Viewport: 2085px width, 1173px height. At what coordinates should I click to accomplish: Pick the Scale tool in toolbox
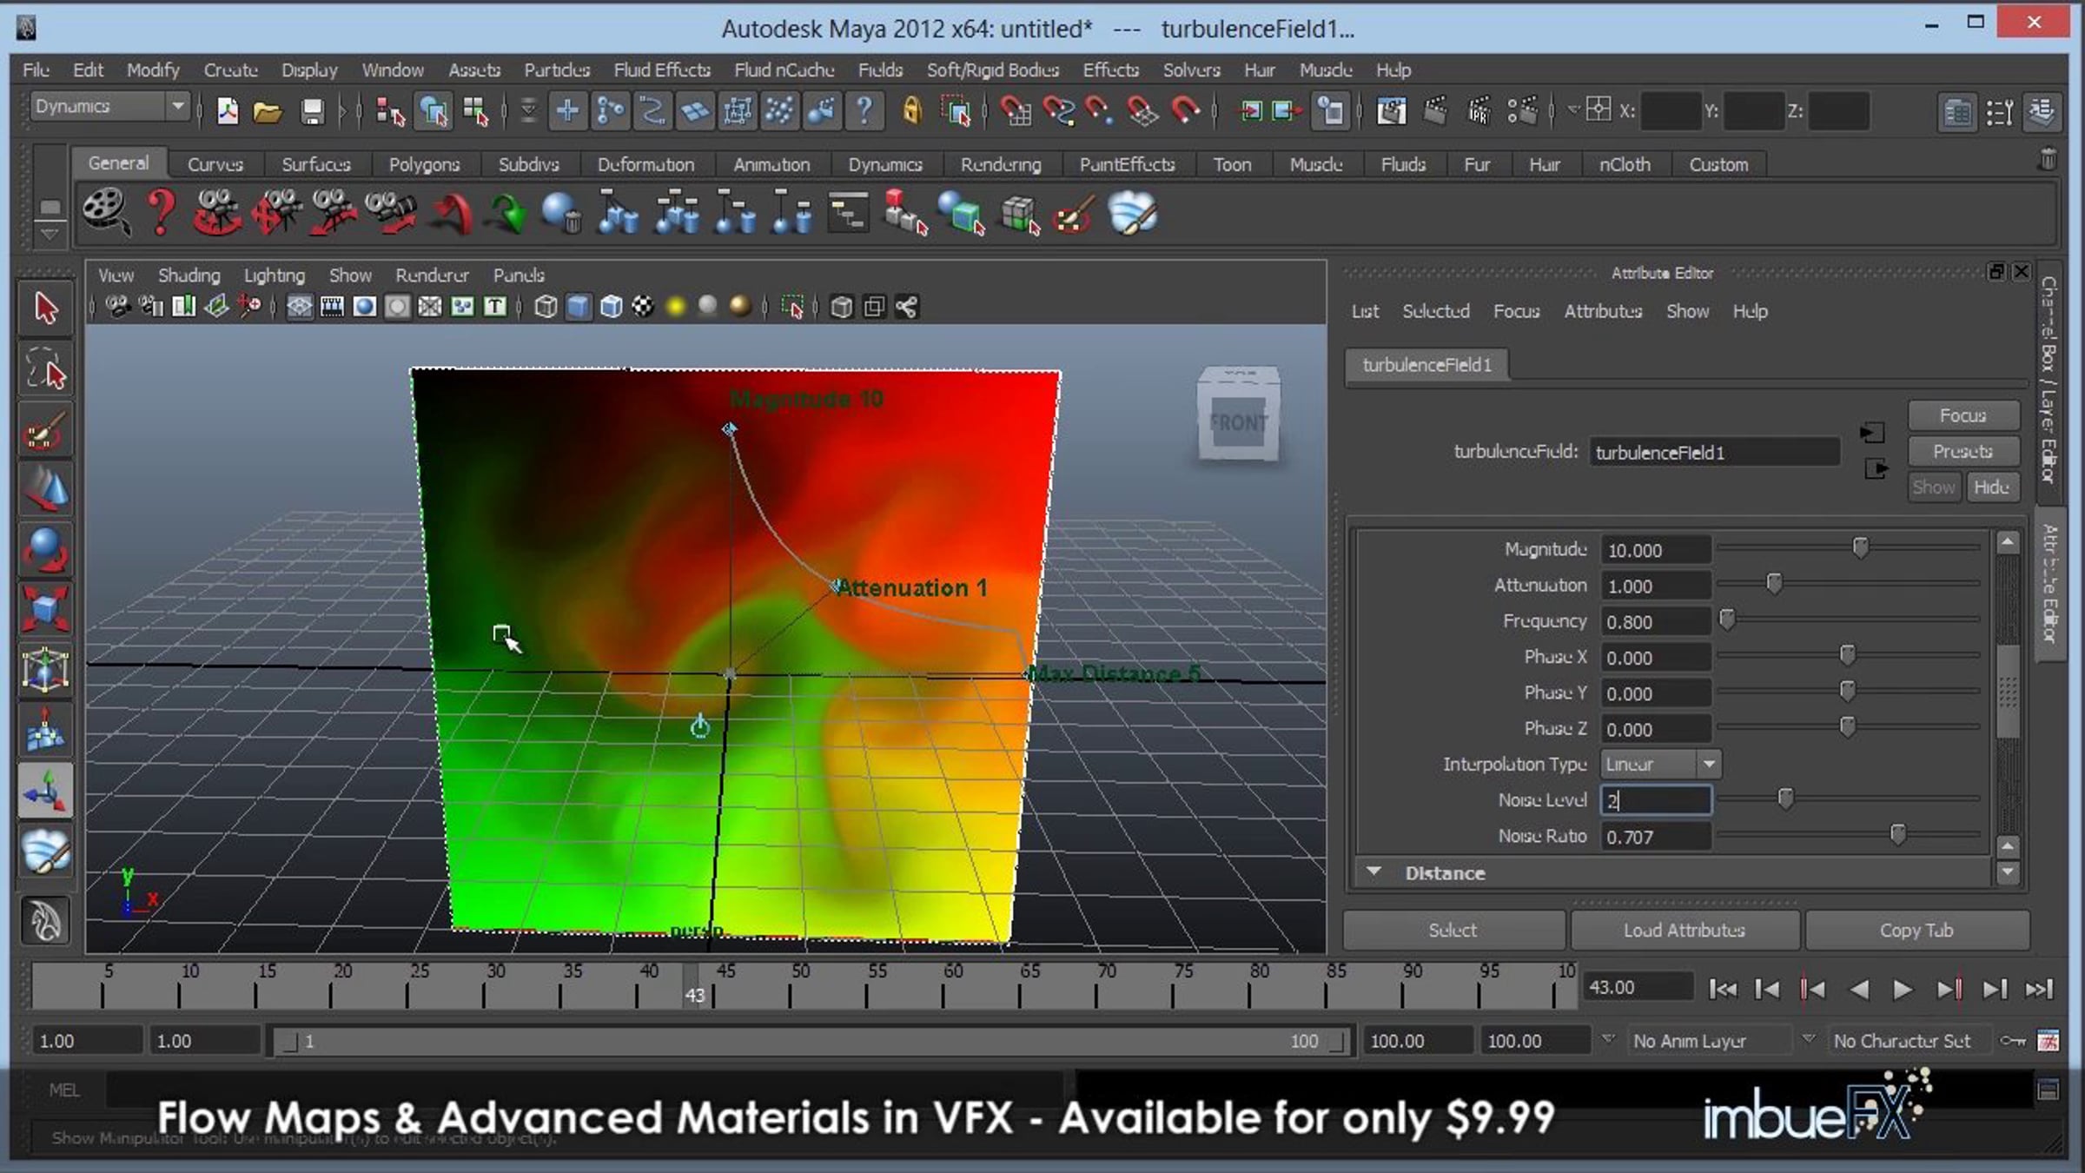(x=45, y=610)
